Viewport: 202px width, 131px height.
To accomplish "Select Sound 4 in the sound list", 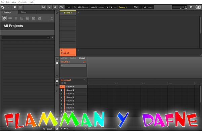I will [x=73, y=97].
